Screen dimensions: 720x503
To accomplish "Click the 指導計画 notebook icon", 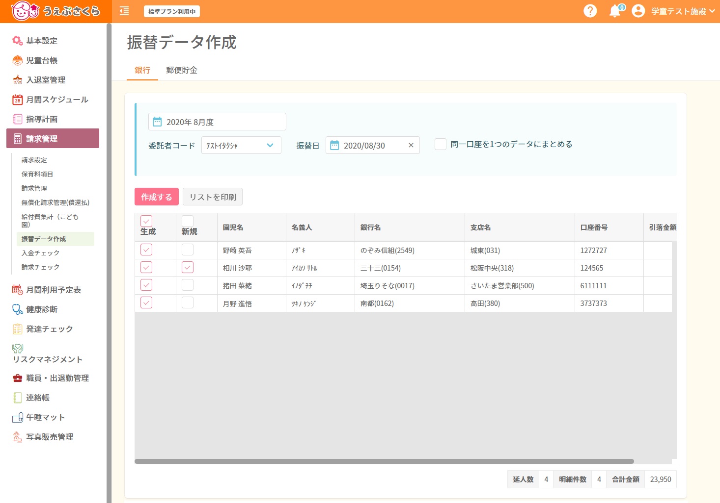I will click(x=18, y=119).
